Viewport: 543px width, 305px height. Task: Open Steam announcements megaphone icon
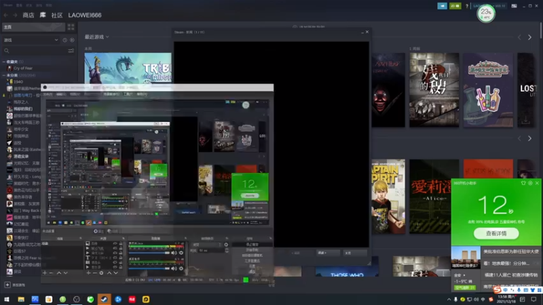click(x=442, y=6)
